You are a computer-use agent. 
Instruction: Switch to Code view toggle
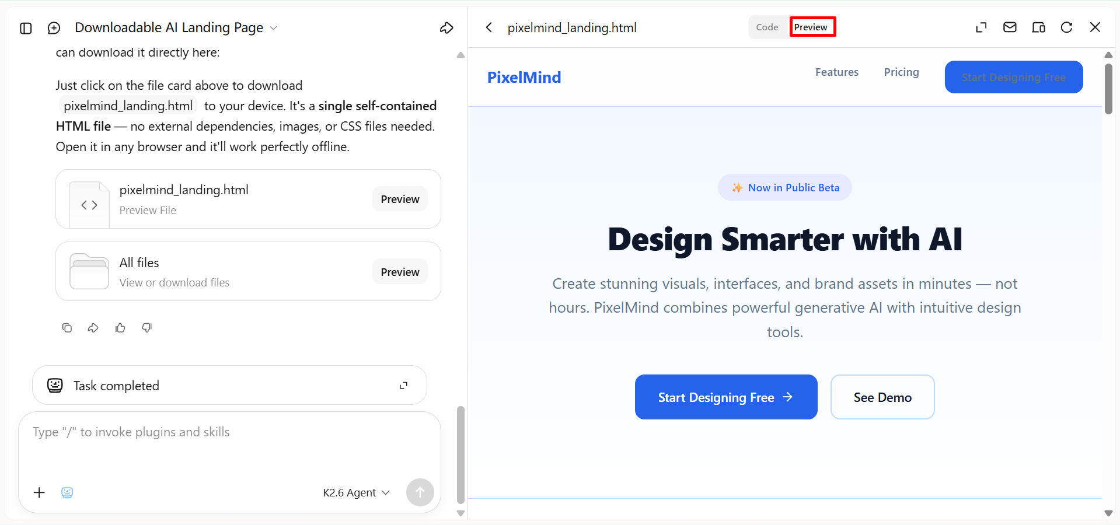[x=767, y=27]
